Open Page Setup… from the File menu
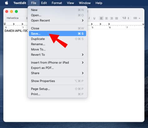Image resolution: width=148 pixels, height=128 pixels. [x=57, y=89]
